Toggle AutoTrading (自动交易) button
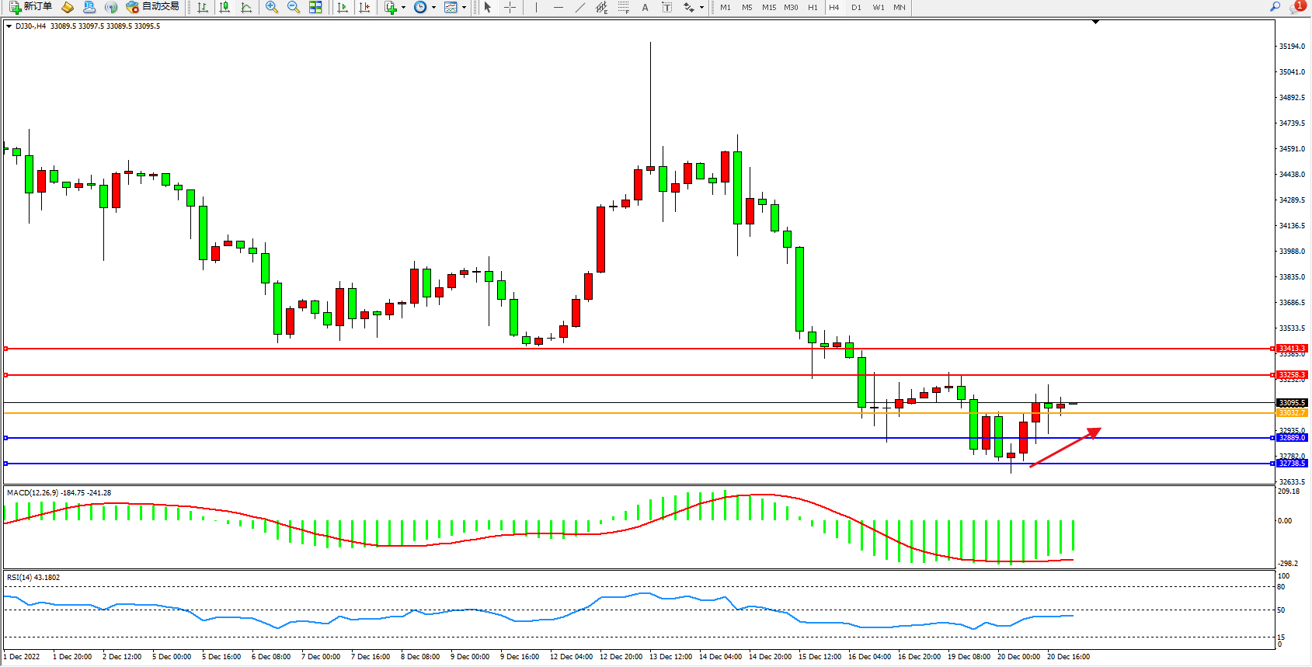 coord(153,7)
